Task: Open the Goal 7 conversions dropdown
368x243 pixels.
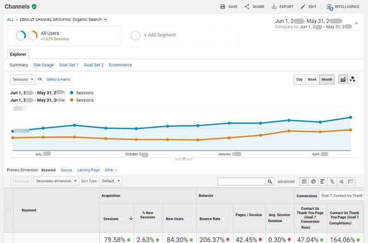Action: 341,196
